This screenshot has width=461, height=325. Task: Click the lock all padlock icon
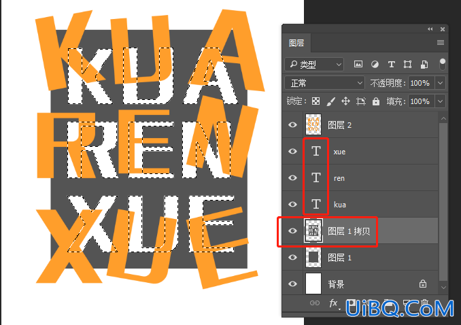pyautogui.click(x=376, y=101)
